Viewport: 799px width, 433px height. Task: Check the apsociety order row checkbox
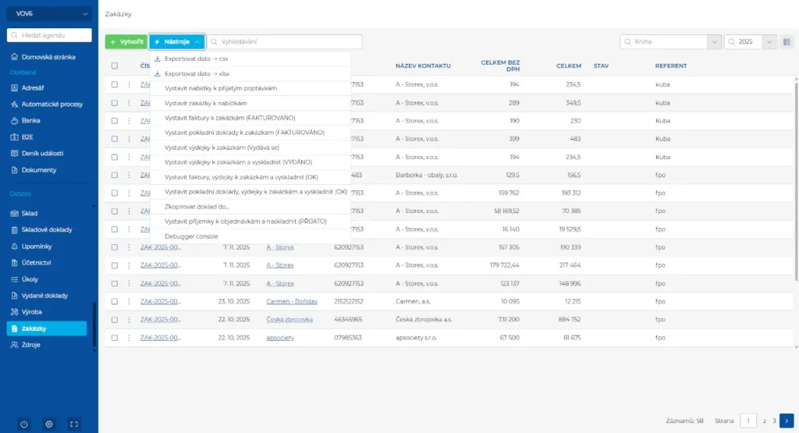[x=115, y=337]
